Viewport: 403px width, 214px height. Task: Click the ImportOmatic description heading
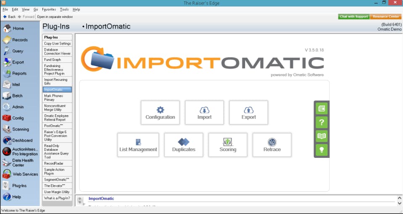click(101, 199)
